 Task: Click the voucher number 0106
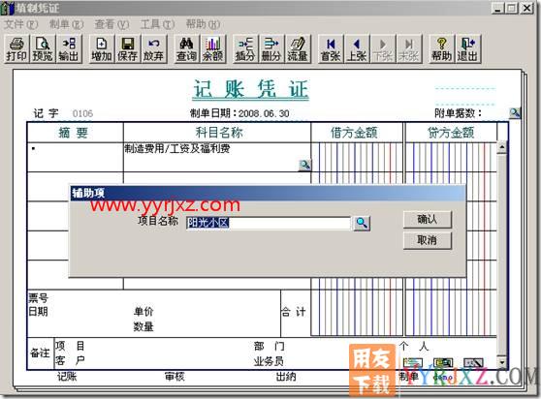[x=82, y=113]
